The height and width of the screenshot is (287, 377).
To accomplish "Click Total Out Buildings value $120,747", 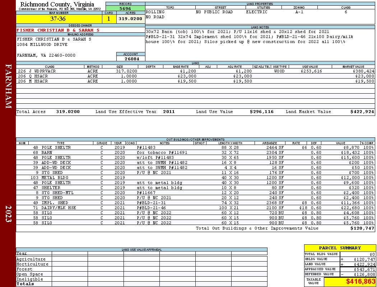I will tap(362, 228).
